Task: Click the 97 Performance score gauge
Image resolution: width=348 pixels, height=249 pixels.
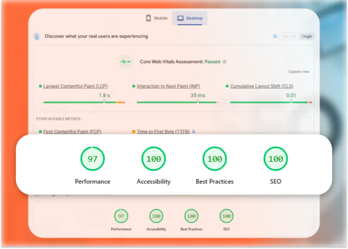Action: 93,159
